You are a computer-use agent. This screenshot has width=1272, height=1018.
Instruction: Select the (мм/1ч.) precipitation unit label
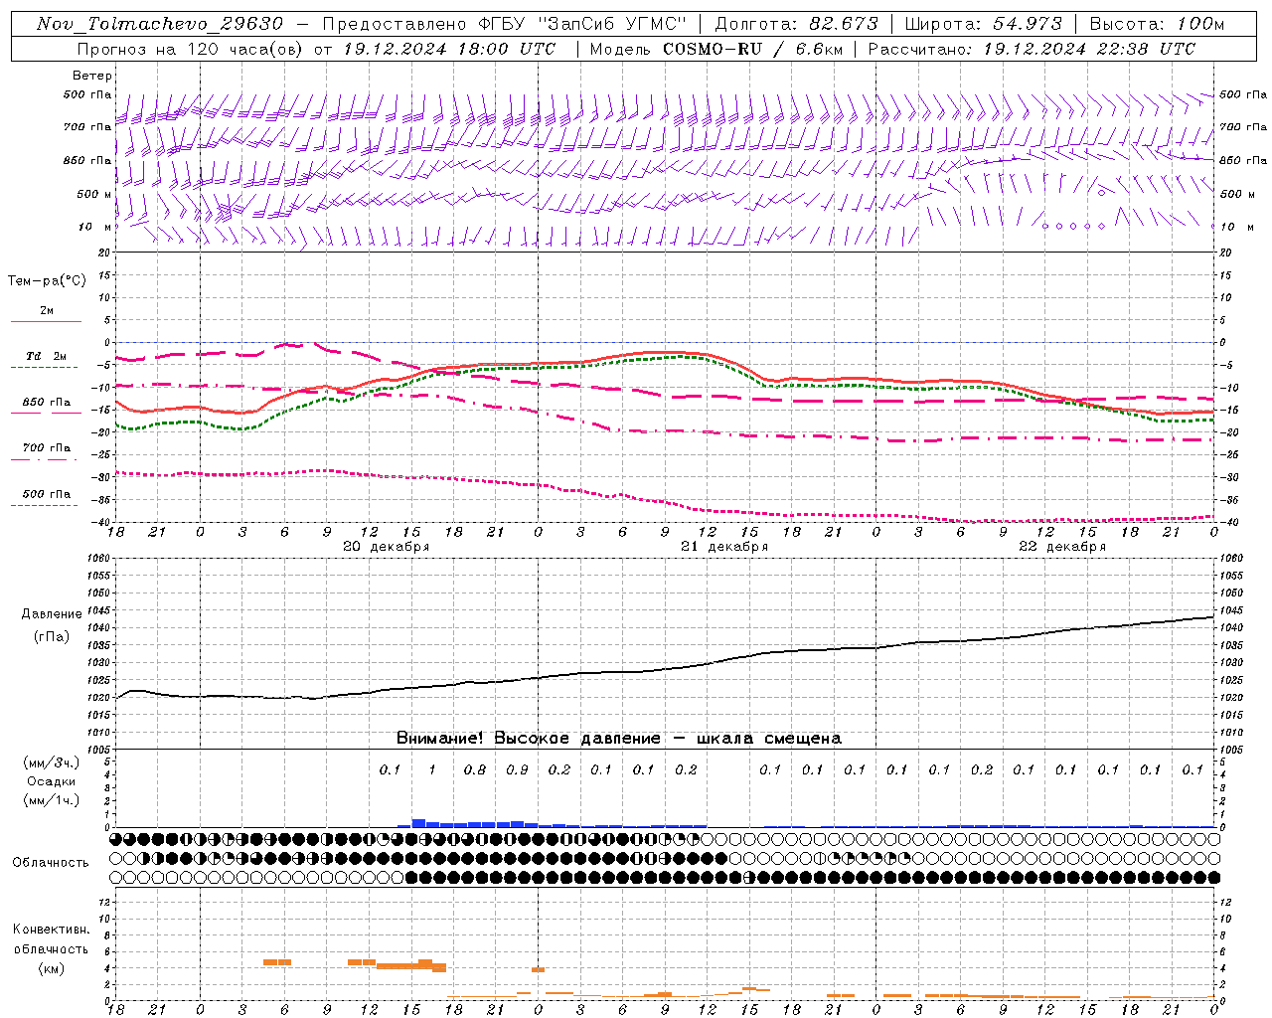[51, 800]
